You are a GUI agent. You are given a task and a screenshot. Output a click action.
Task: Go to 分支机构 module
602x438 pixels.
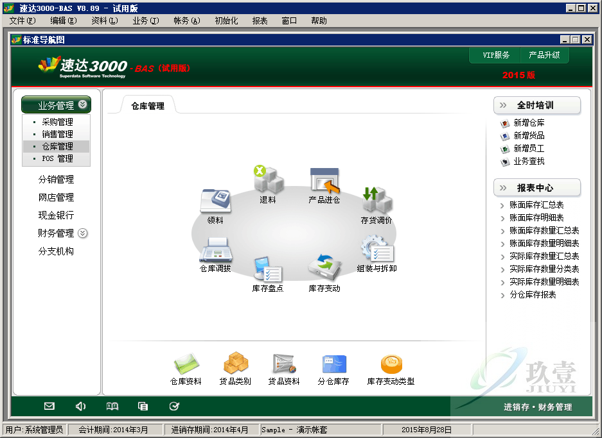point(56,251)
